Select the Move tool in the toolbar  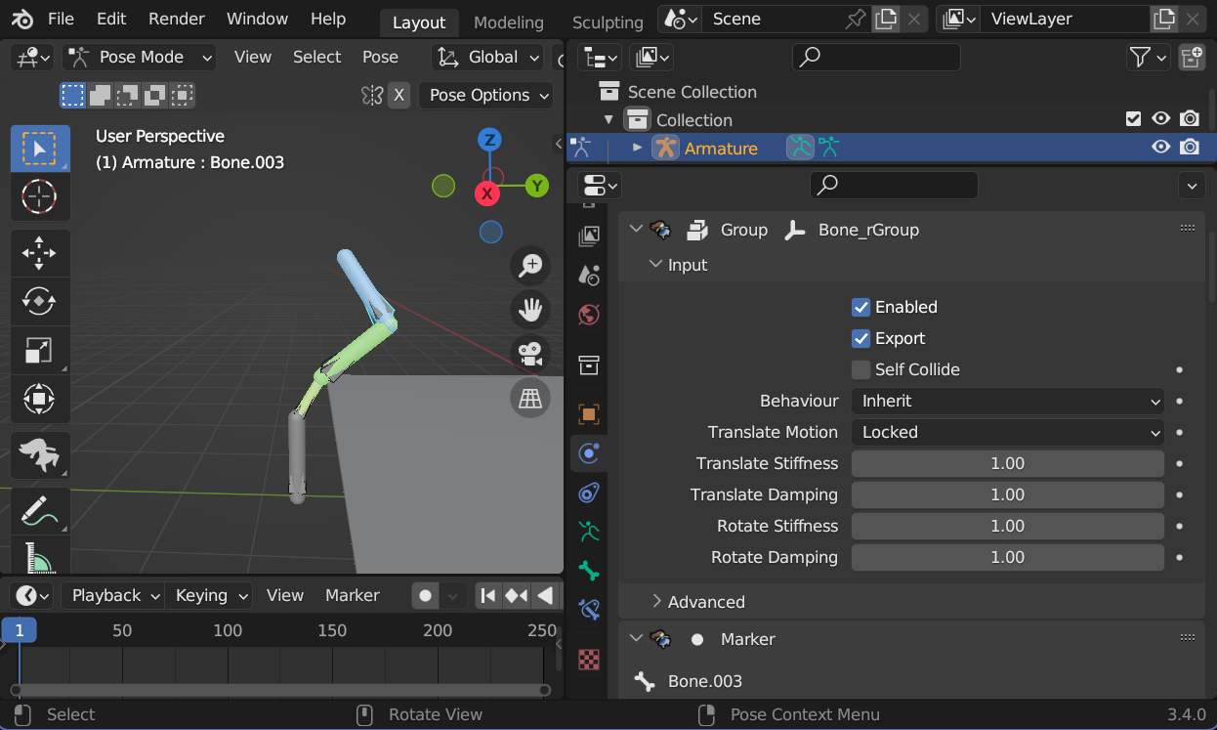[x=39, y=252]
